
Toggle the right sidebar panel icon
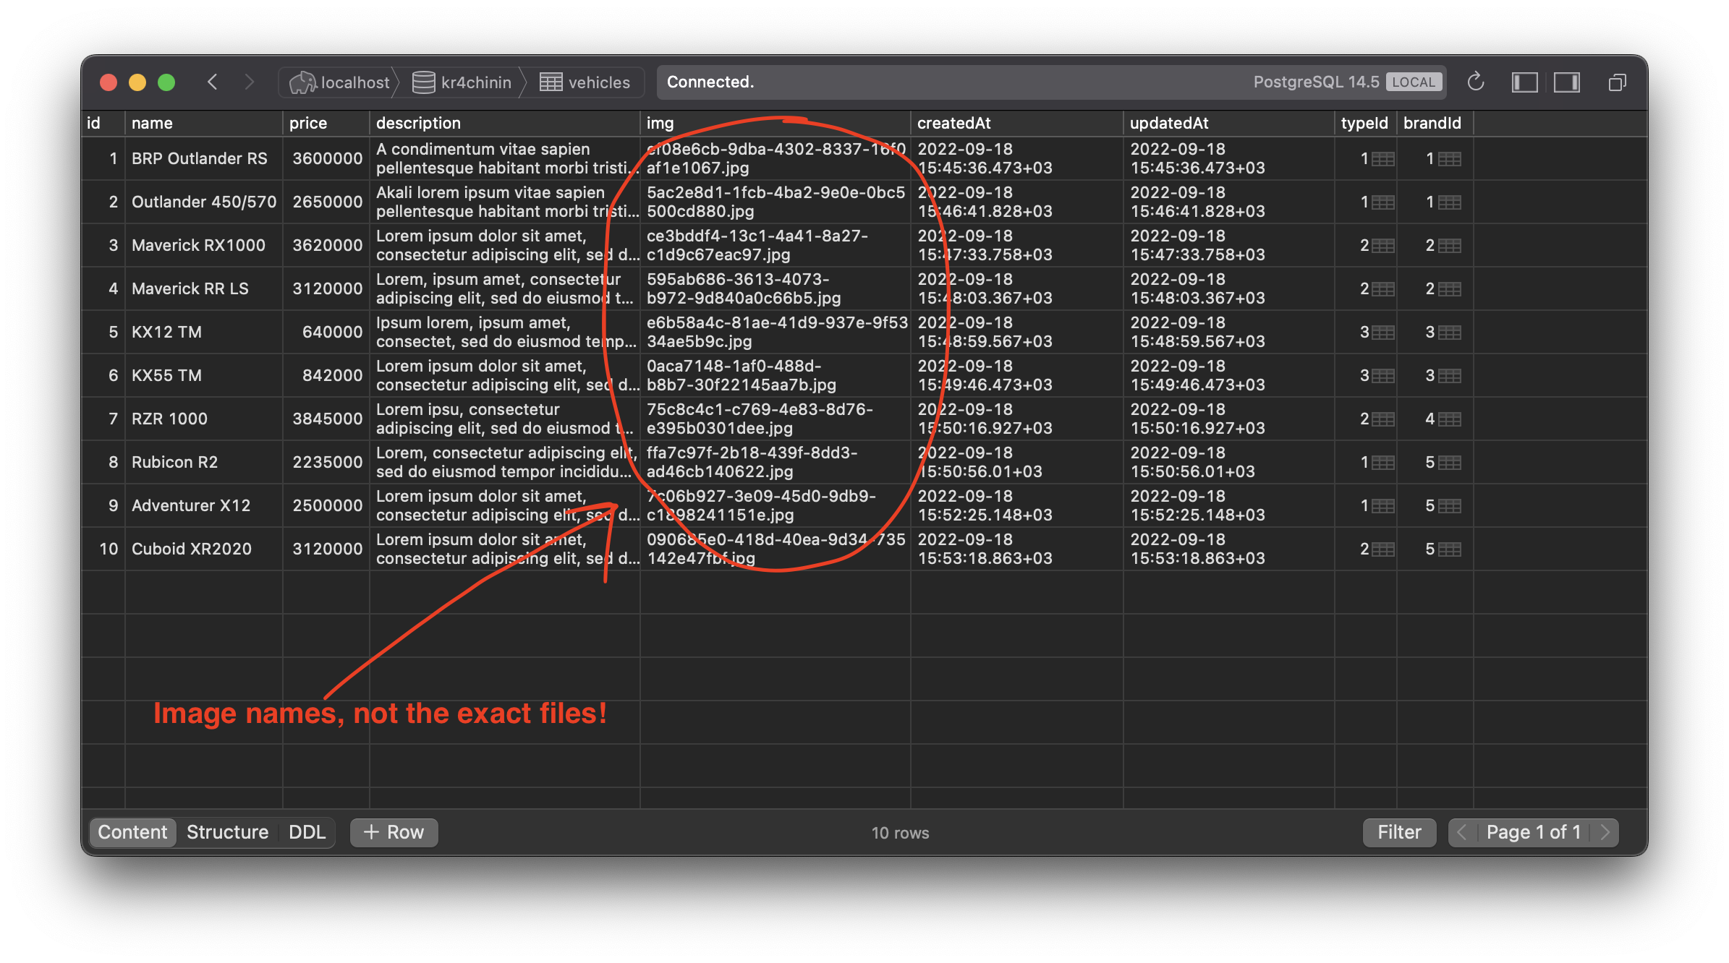click(1566, 82)
